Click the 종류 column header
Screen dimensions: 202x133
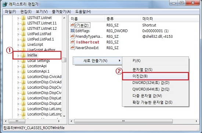(x=122, y=19)
